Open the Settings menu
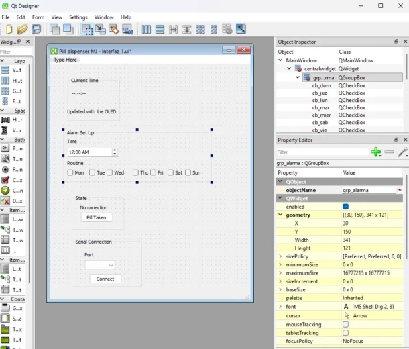Screen dimensions: 409x349 click(78, 17)
